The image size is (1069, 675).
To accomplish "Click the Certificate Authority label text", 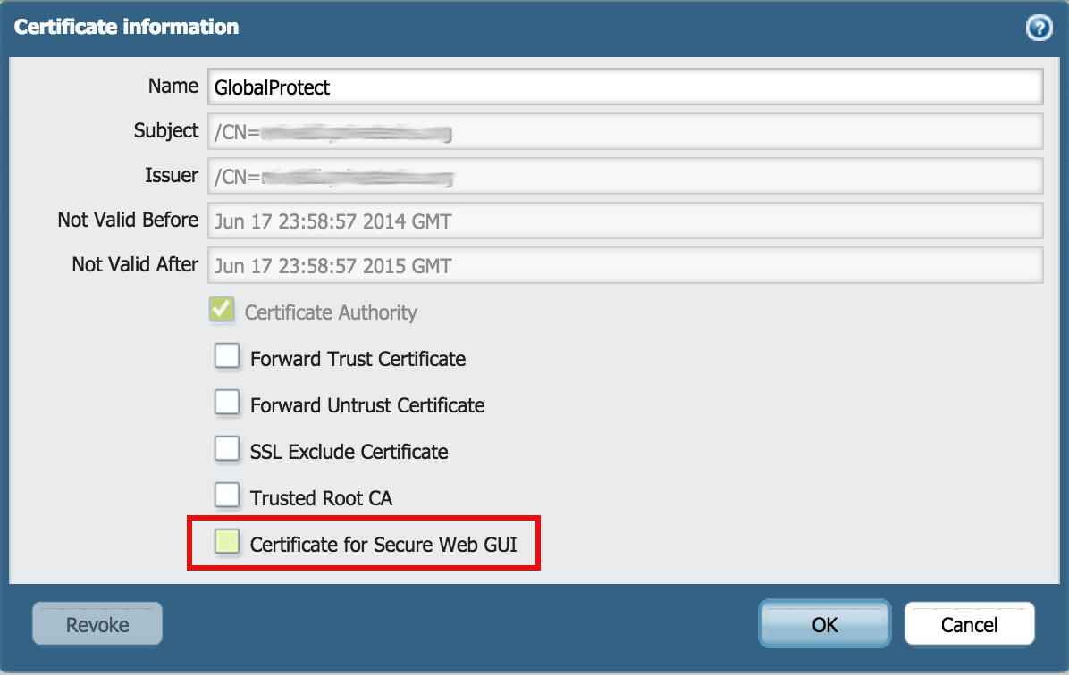I will click(331, 312).
